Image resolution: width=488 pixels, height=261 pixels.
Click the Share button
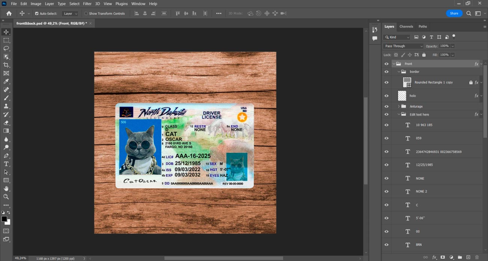[x=454, y=13]
